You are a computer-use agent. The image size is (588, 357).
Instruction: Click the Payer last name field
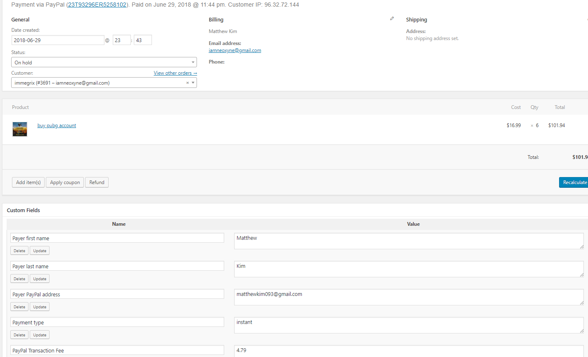click(x=117, y=266)
